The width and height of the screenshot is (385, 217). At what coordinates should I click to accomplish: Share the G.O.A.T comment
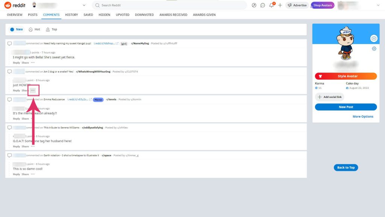[25, 146]
